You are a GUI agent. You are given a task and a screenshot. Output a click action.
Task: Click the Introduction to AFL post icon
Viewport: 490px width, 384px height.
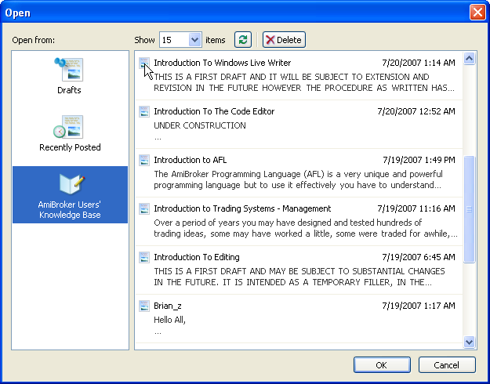click(x=144, y=161)
